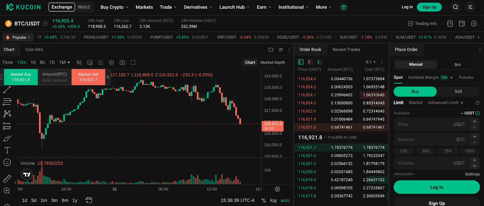This screenshot has width=484, height=206.
Task: Enter fullscreen chart mode
Action: pyautogui.click(x=133, y=63)
